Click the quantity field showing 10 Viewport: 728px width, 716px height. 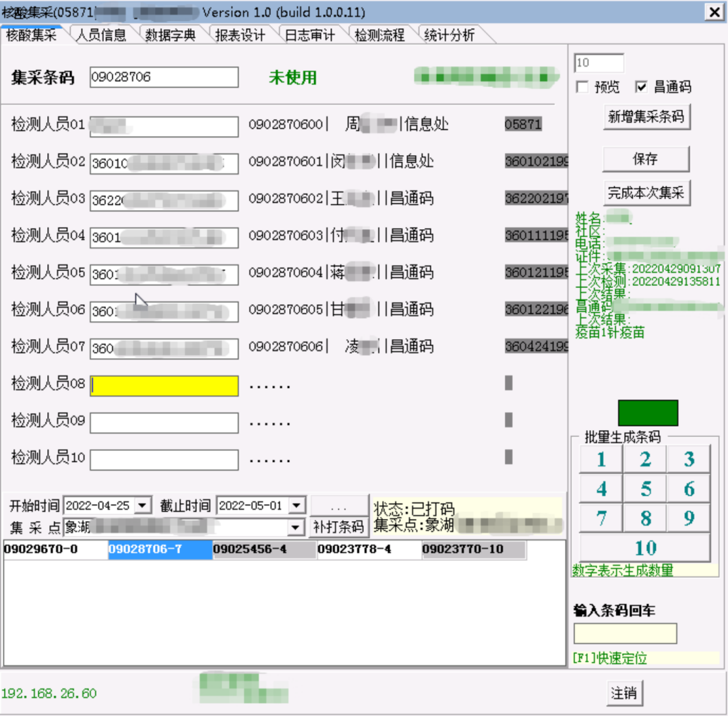click(x=599, y=63)
